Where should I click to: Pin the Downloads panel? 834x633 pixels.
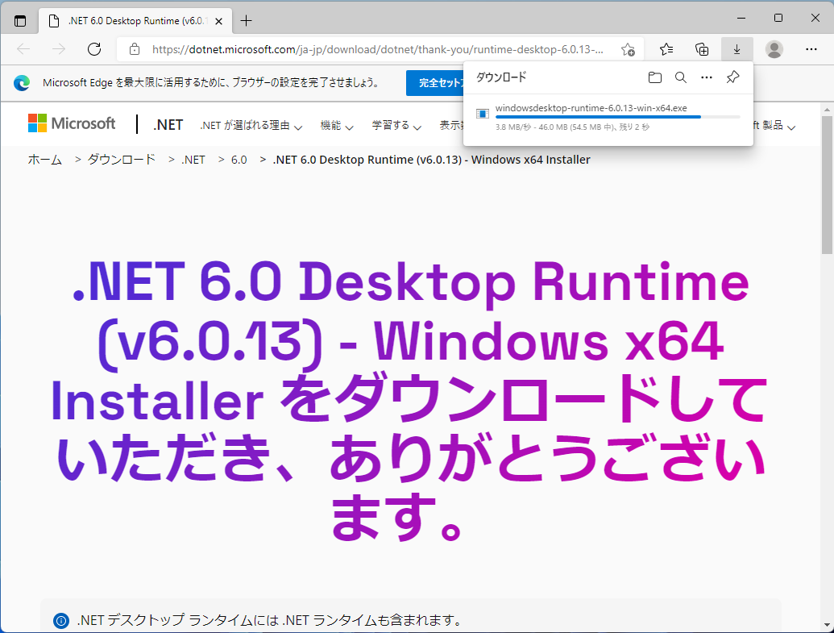click(x=732, y=77)
